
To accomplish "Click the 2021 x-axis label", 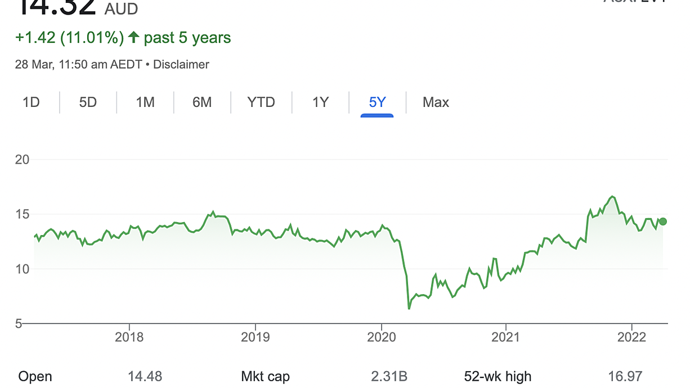I will [x=505, y=337].
